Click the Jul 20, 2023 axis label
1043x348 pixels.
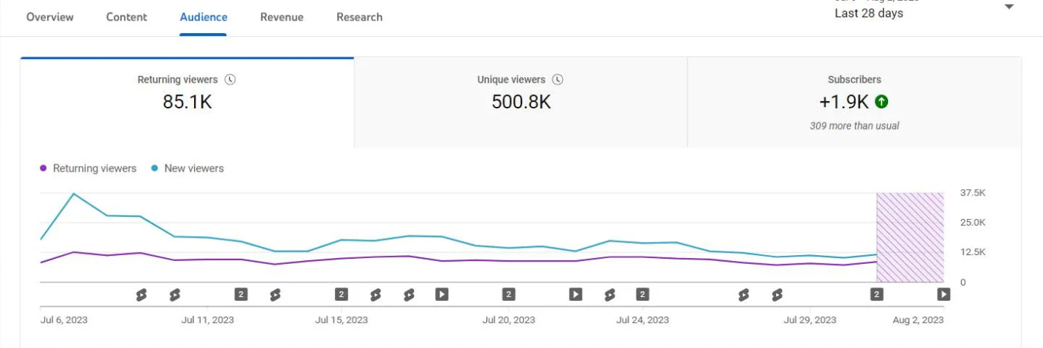(x=509, y=320)
